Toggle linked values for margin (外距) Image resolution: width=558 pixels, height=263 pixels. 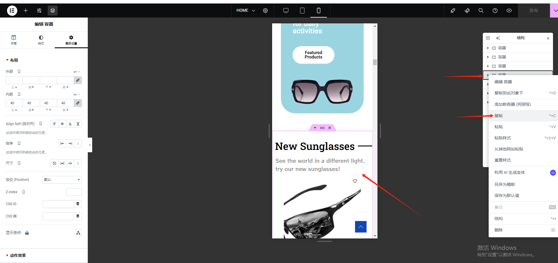[78, 80]
